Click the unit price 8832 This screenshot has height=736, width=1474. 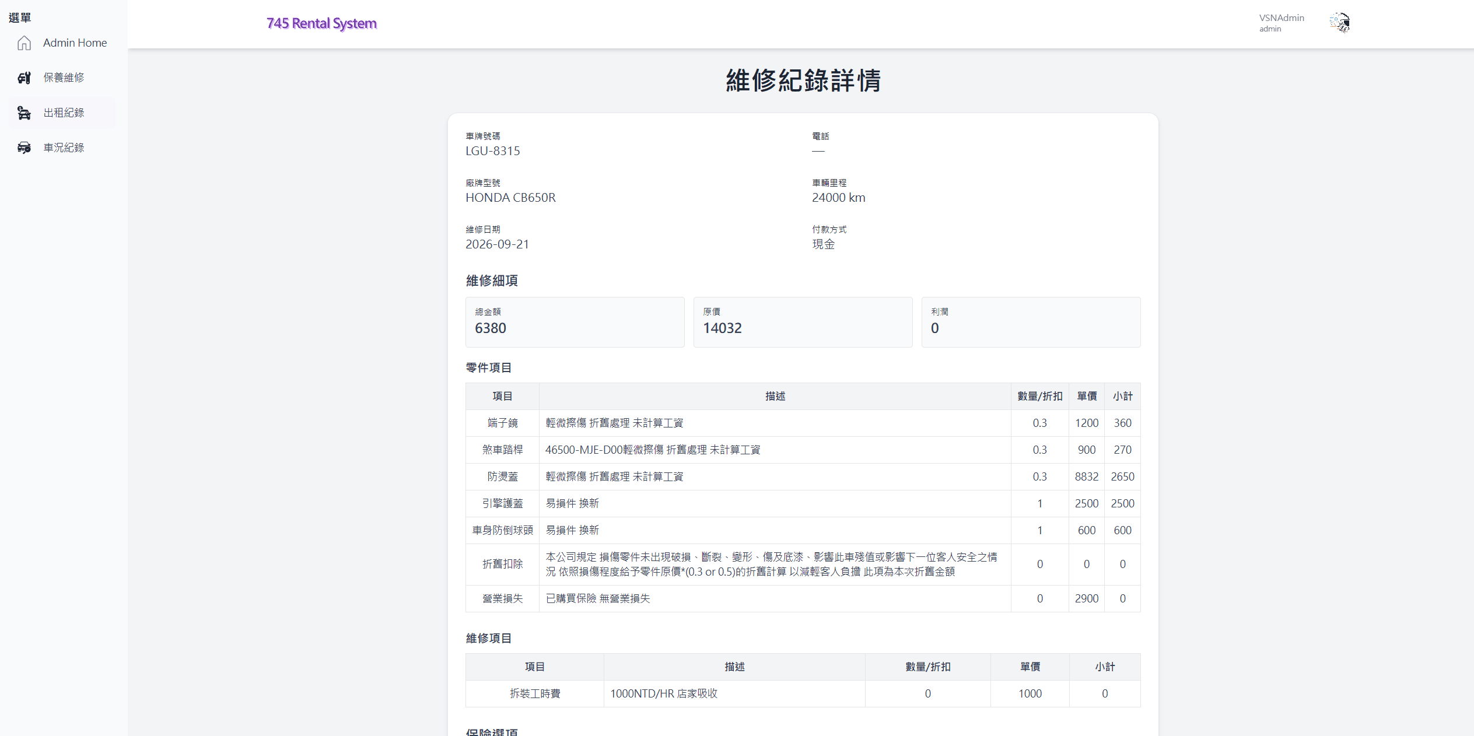pyautogui.click(x=1087, y=477)
